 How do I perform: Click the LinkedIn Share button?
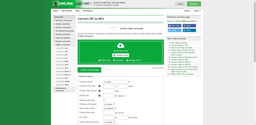189,30
